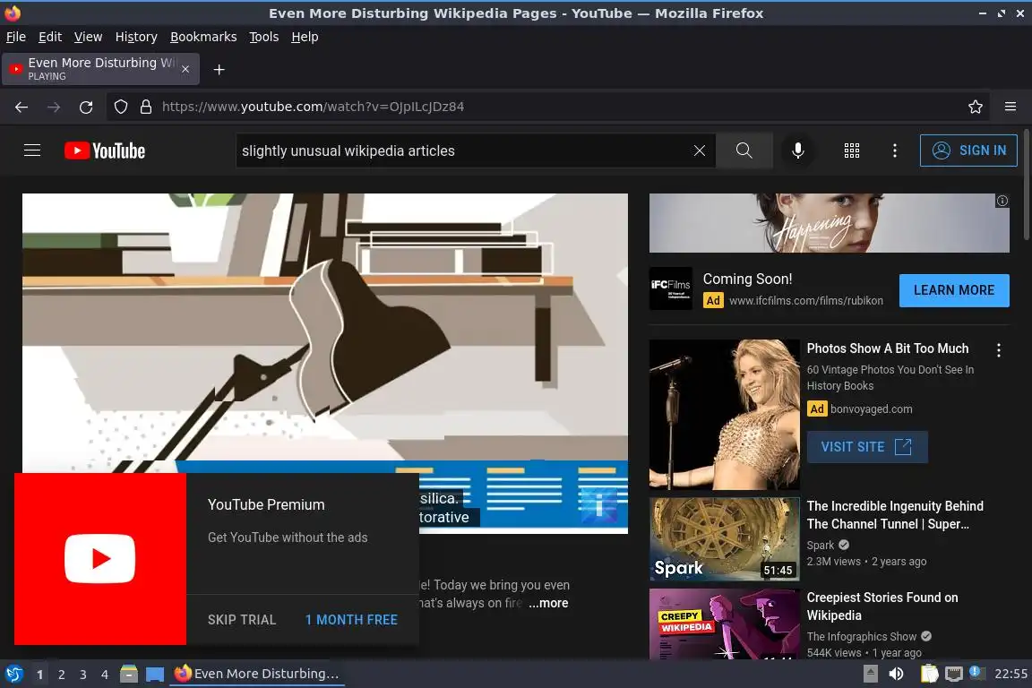Start voice search with the microphone

[x=797, y=150]
